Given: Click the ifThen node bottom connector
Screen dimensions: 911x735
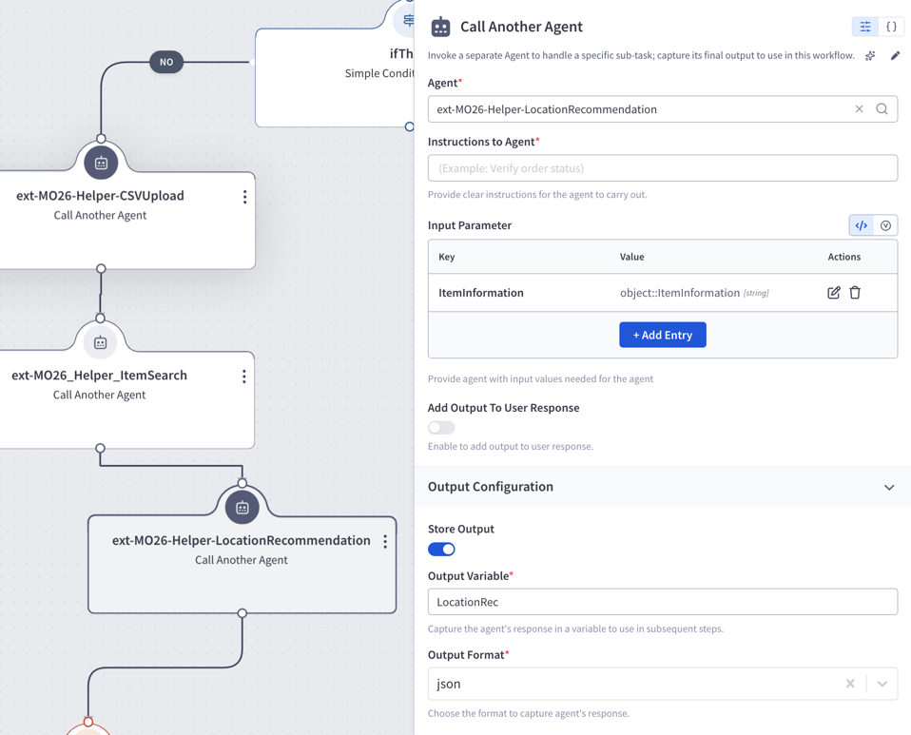Looking at the screenshot, I should [409, 126].
